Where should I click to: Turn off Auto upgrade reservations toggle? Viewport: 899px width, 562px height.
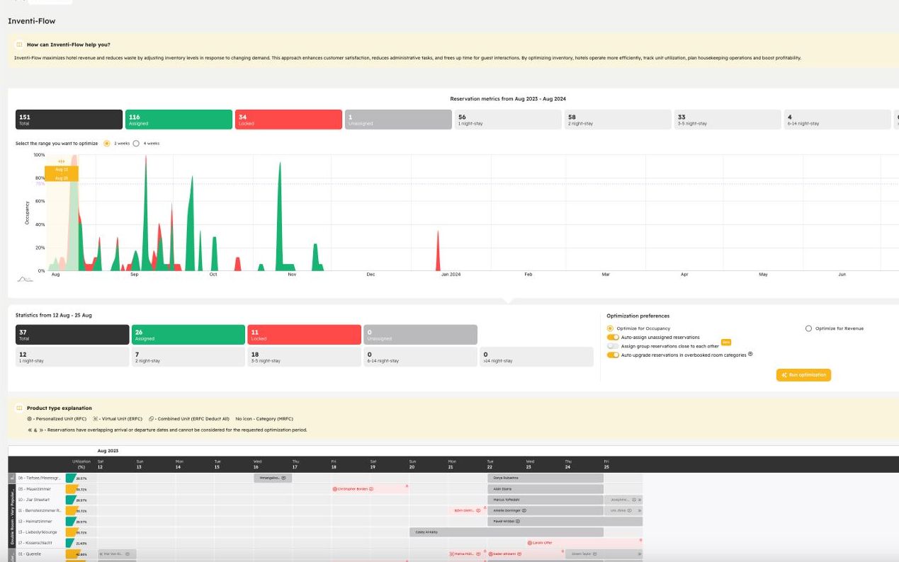pyautogui.click(x=613, y=355)
